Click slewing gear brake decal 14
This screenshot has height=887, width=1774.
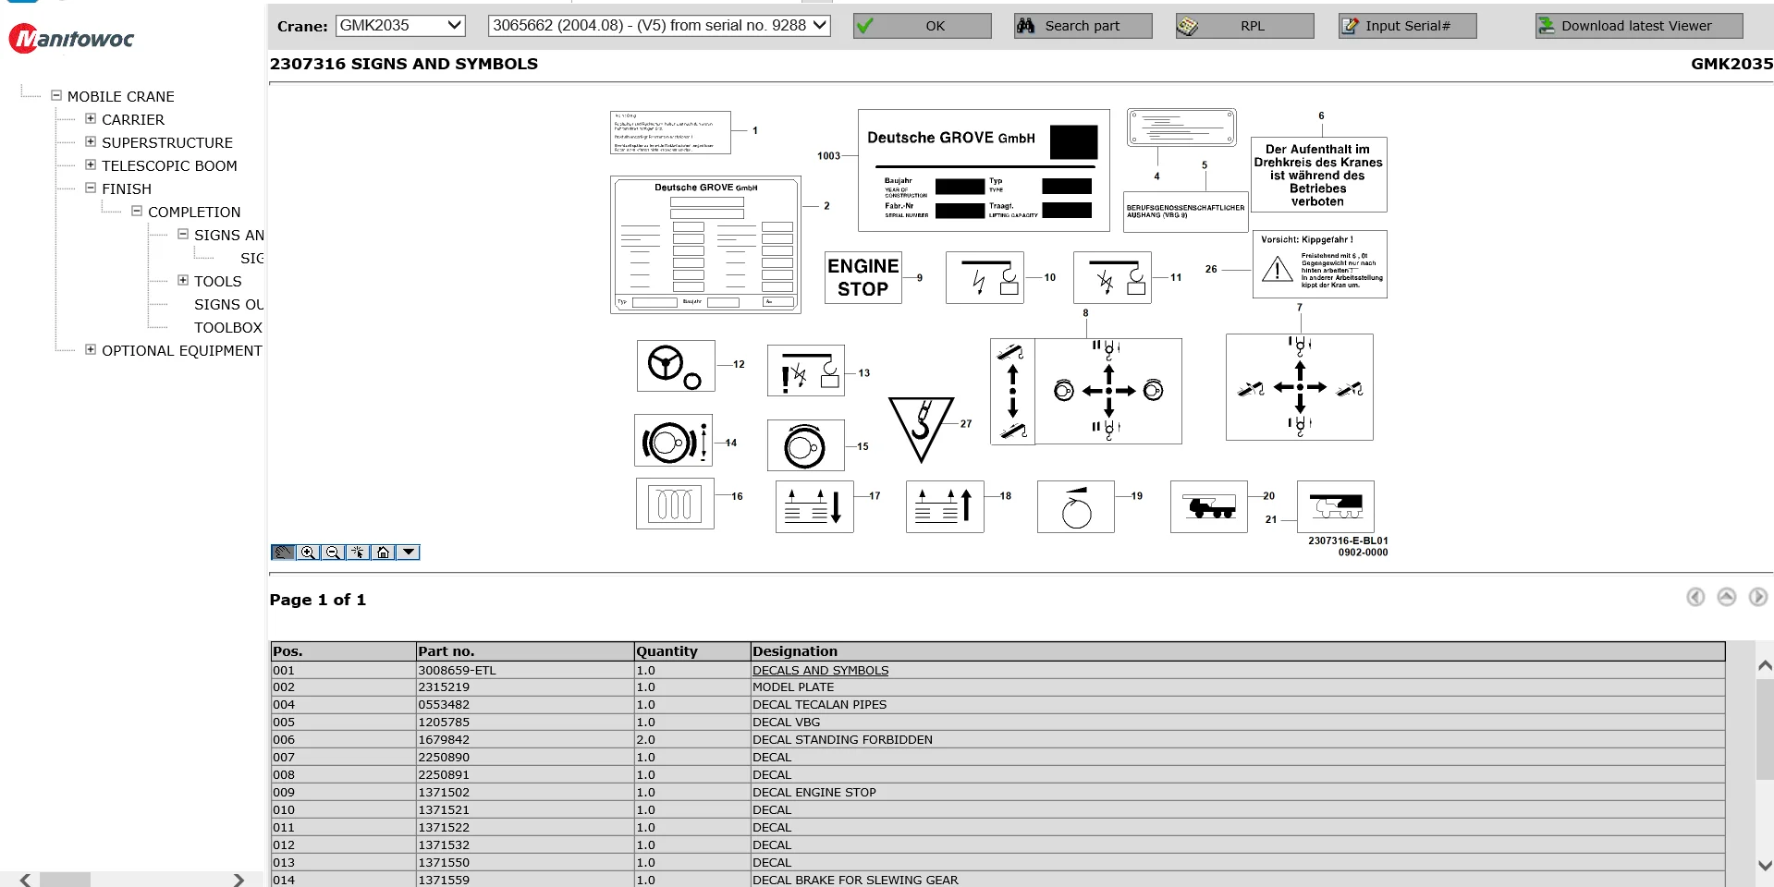click(673, 440)
